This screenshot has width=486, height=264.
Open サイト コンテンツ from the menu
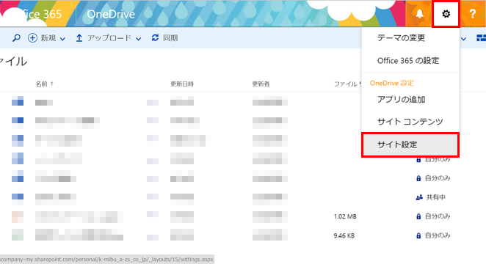click(x=410, y=122)
